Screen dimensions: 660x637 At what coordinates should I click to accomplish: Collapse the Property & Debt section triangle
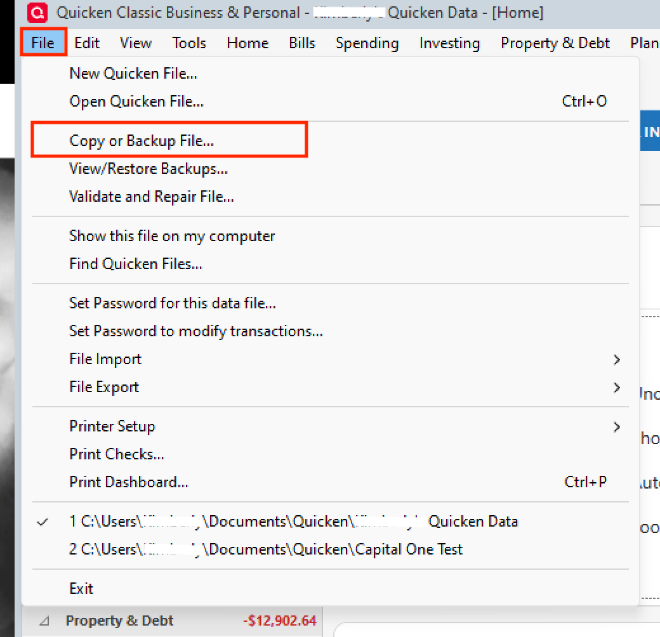(44, 621)
